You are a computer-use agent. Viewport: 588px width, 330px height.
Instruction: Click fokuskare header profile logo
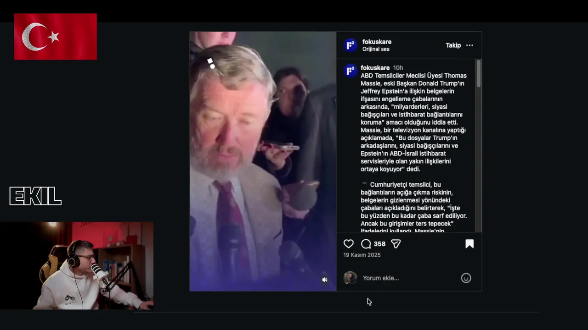351,45
